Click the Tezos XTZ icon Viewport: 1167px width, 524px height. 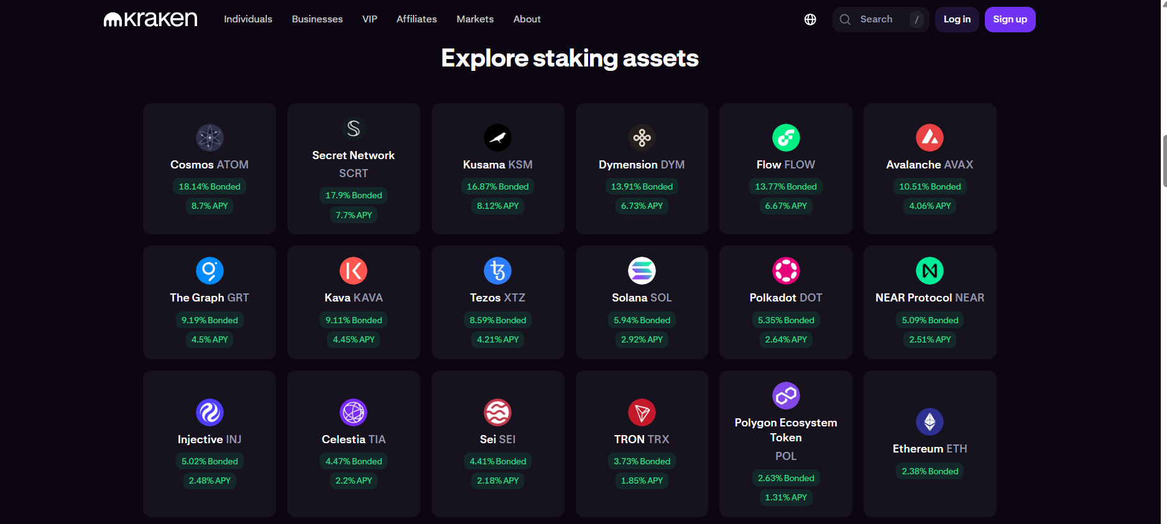[x=498, y=271]
